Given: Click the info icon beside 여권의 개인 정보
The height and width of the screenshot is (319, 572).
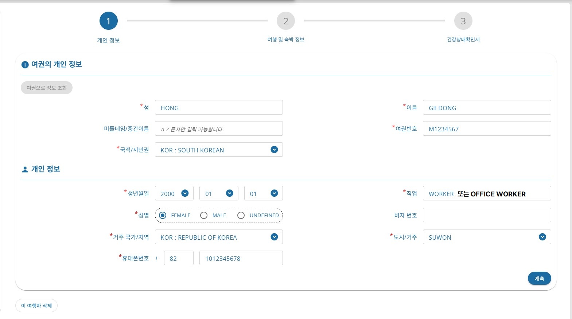Looking at the screenshot, I should point(25,65).
